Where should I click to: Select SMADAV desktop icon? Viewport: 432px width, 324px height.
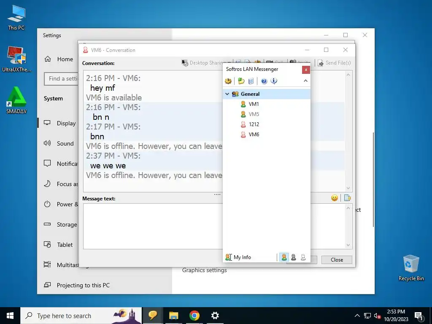[x=16, y=100]
